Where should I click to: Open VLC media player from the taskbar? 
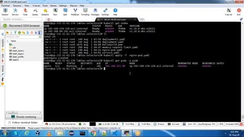(49, 133)
